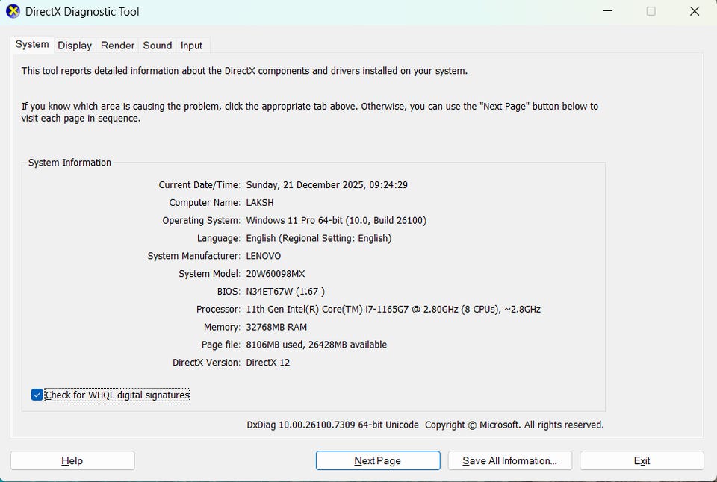Click Save All Information button
This screenshot has height=482, width=717.
pyautogui.click(x=510, y=460)
